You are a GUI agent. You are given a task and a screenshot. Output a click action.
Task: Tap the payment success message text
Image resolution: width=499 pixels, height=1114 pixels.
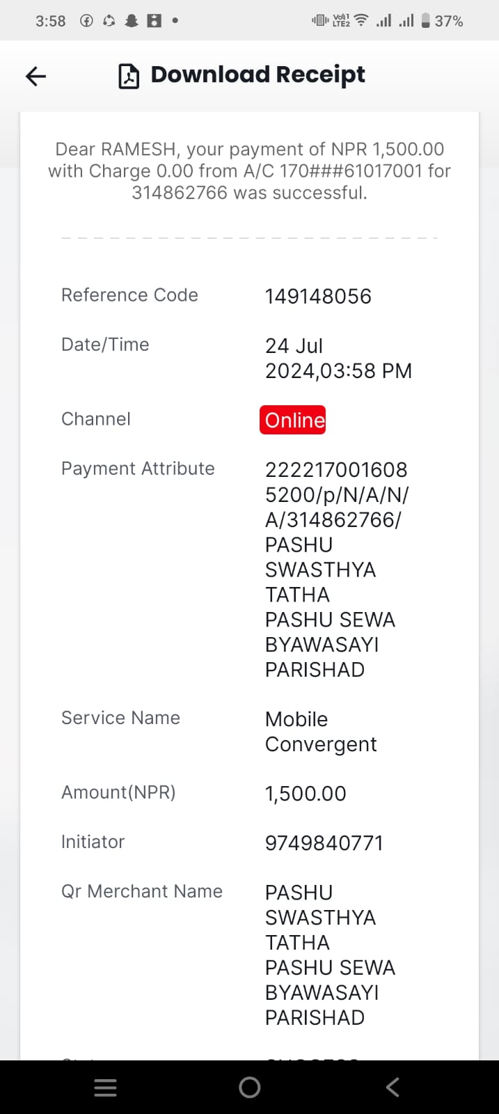[249, 171]
